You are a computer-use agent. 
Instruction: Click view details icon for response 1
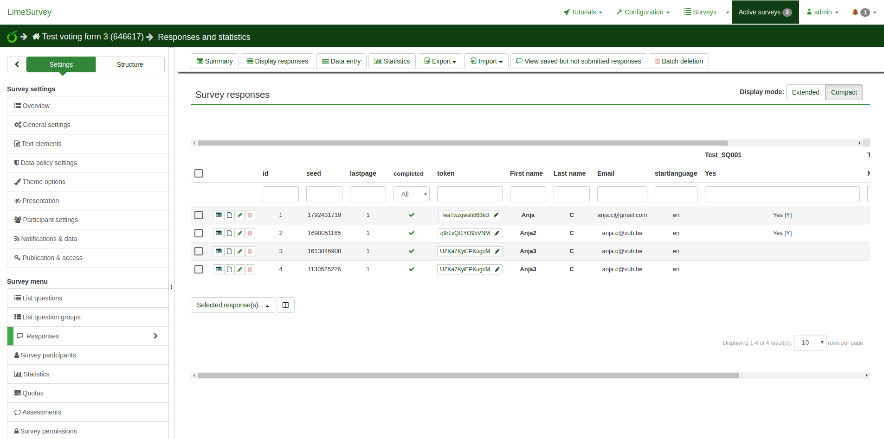[219, 215]
